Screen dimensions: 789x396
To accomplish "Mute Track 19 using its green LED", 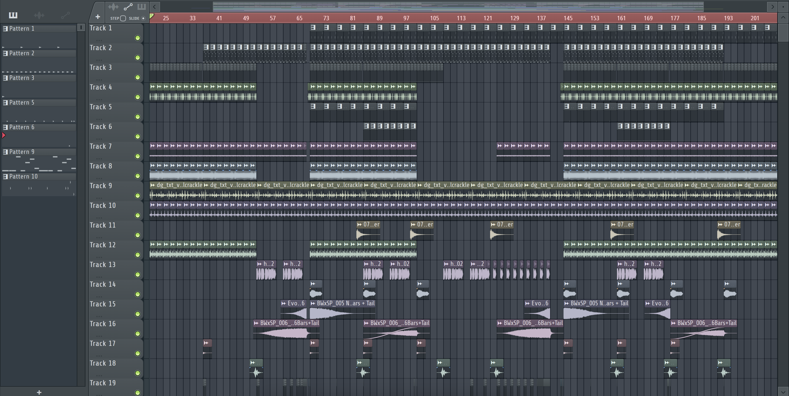I will [x=138, y=392].
